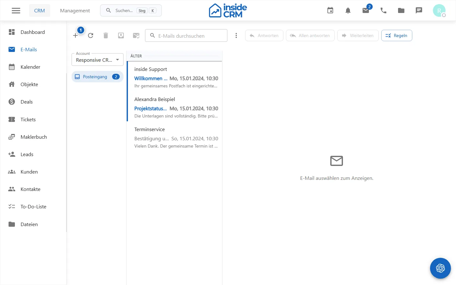Open Deals in sidebar
Viewport: 456px width, 285px height.
click(33, 102)
